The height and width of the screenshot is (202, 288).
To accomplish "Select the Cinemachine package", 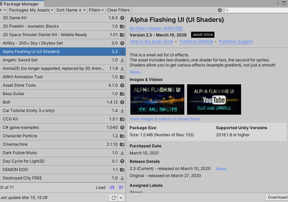I will pyautogui.click(x=63, y=144).
